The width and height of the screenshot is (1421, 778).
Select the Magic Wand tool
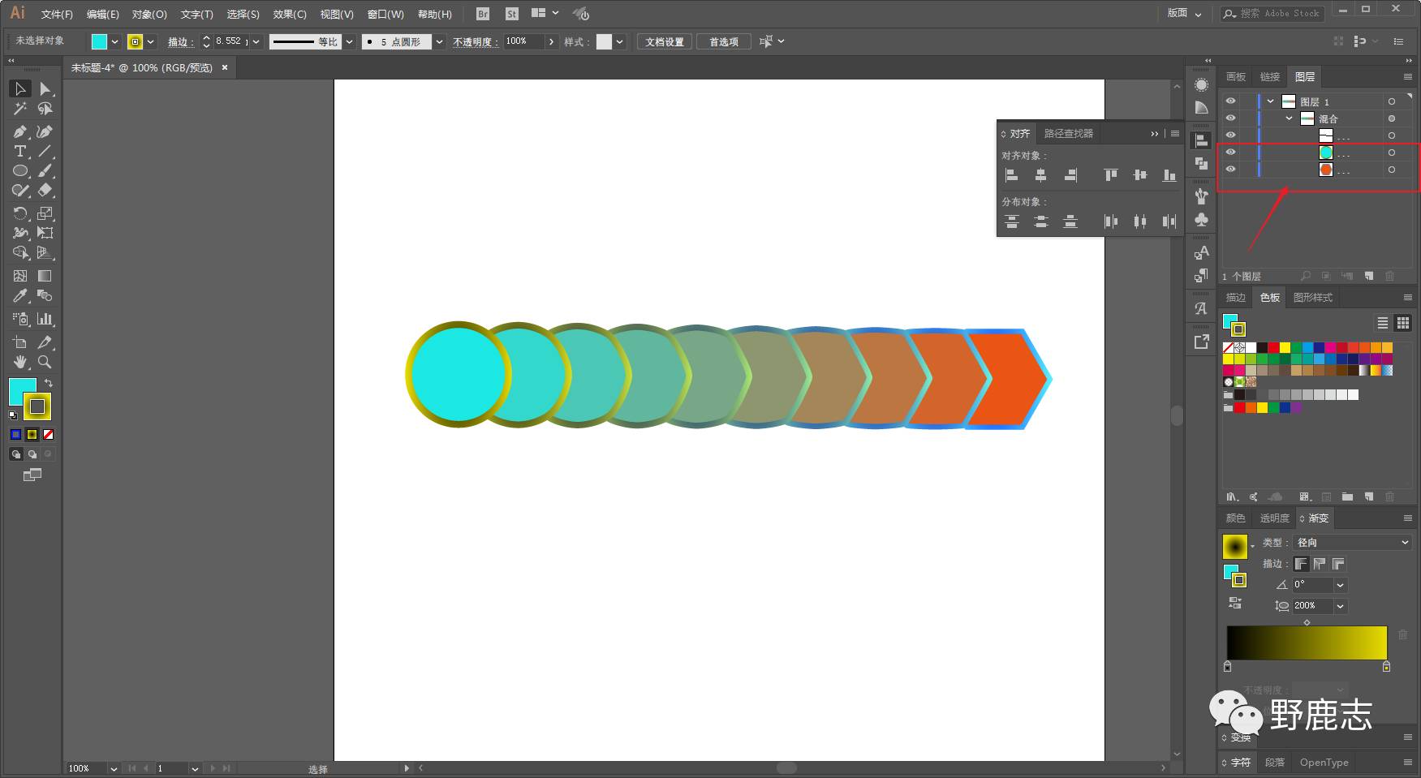tap(19, 109)
